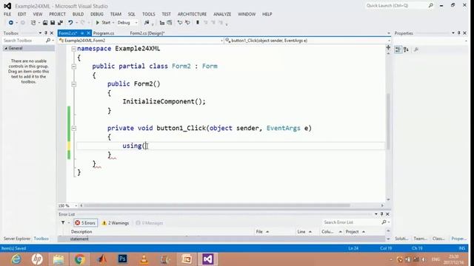Click the Save All toolbar icon

pos(60,23)
